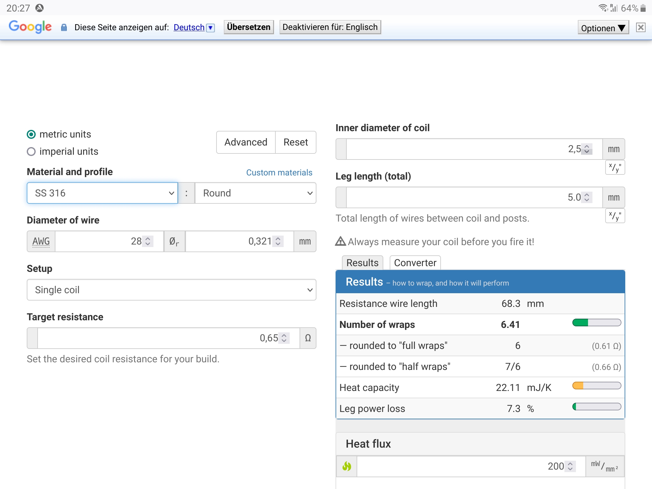Click the AWG gauge label icon

pos(41,241)
